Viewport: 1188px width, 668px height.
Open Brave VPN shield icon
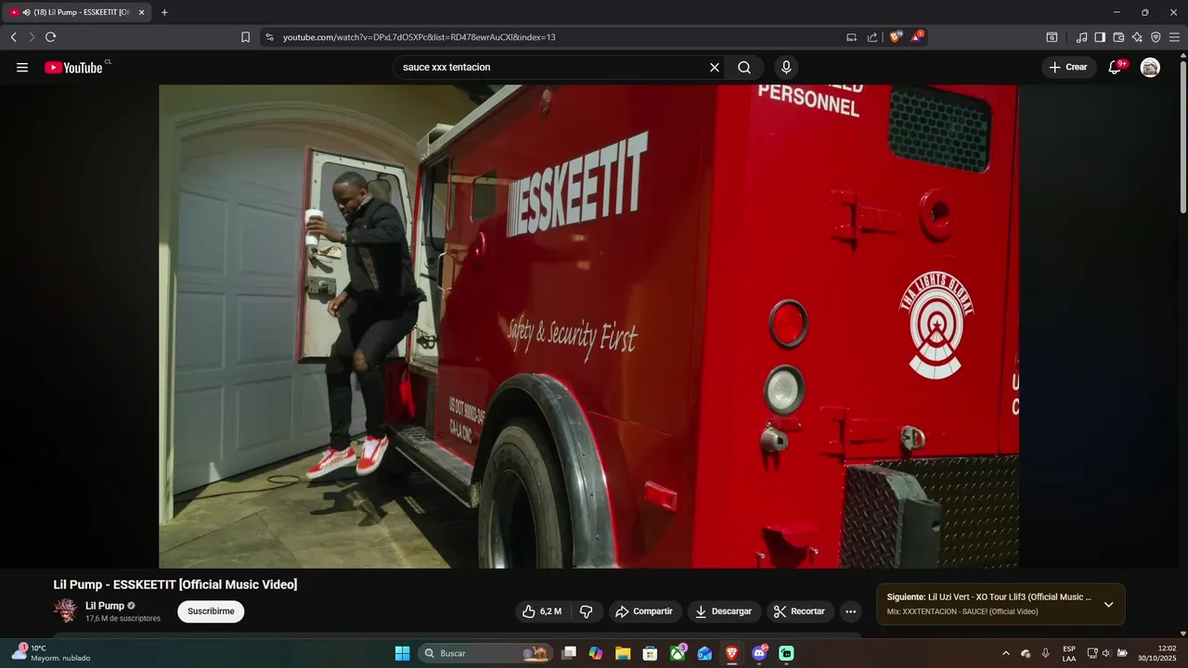click(x=1156, y=37)
